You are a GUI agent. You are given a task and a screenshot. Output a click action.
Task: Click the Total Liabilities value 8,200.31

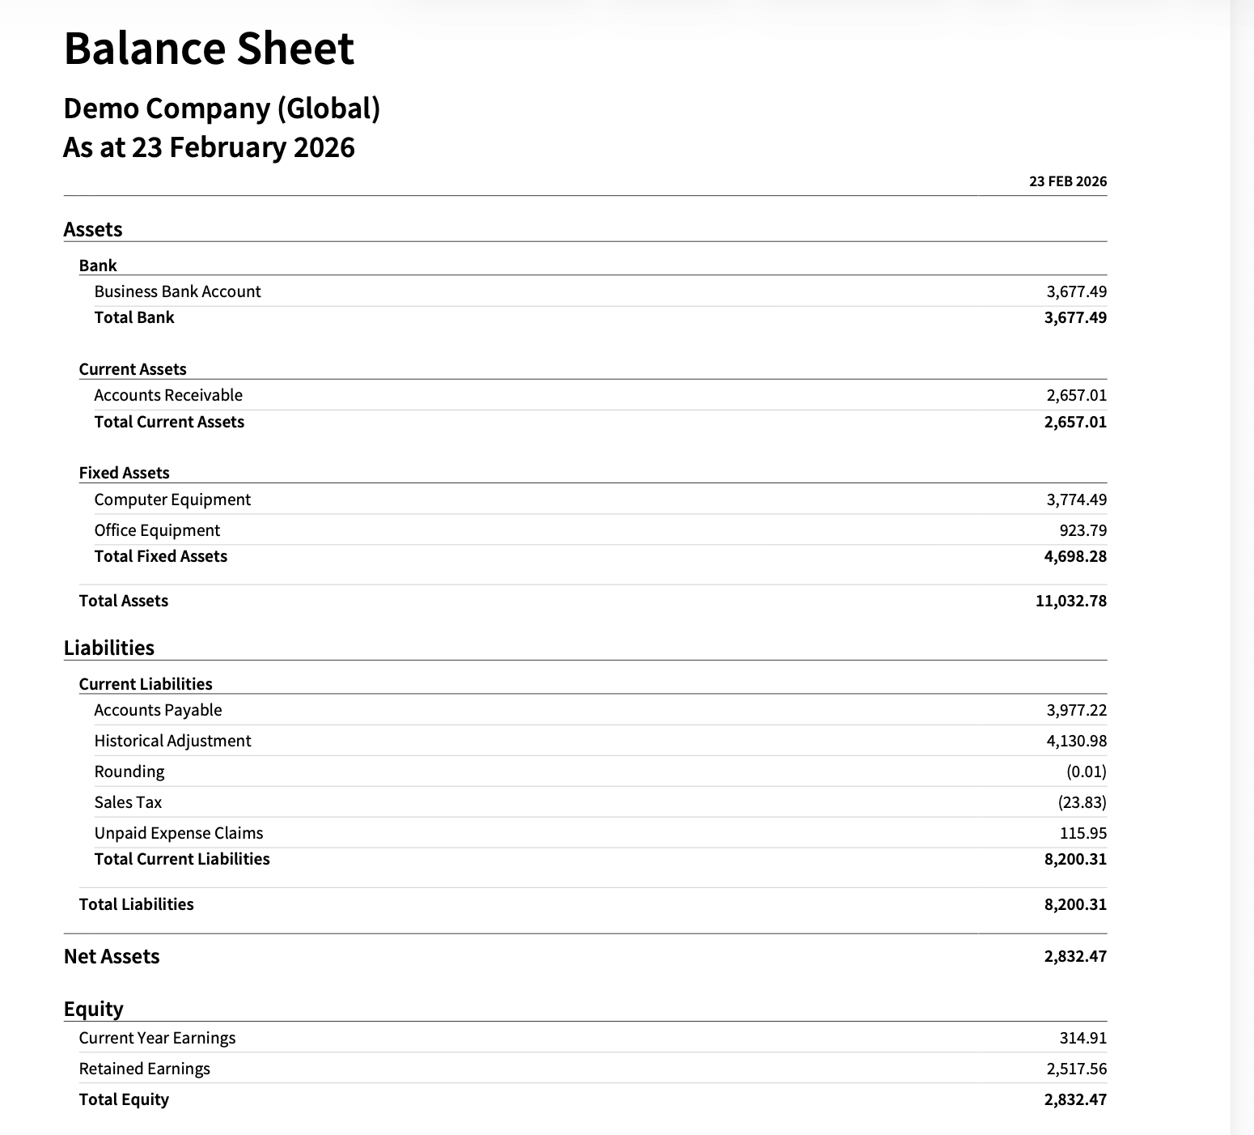coord(1075,904)
